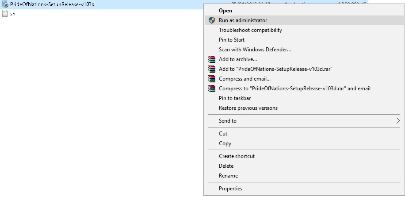The height and width of the screenshot is (197, 405).
Task: Click the administrator shield icon
Action: click(212, 20)
